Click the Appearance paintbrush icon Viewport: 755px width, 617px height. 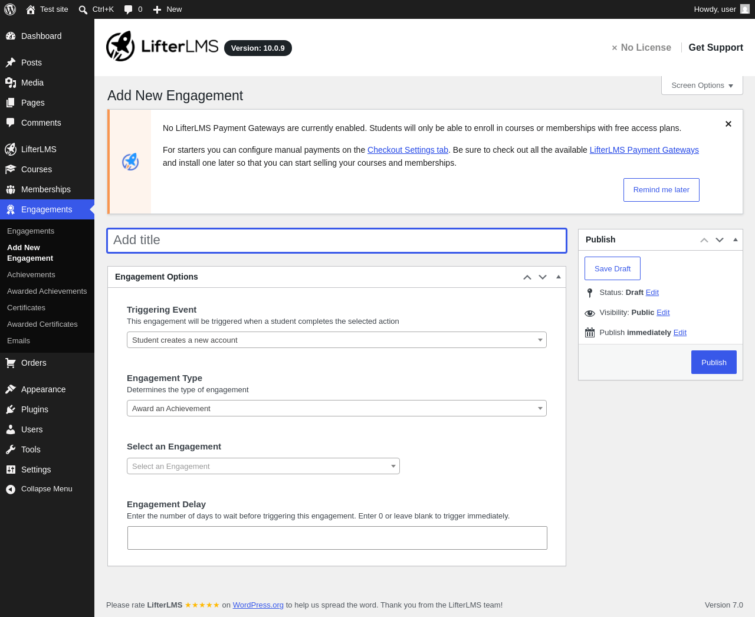(11, 389)
